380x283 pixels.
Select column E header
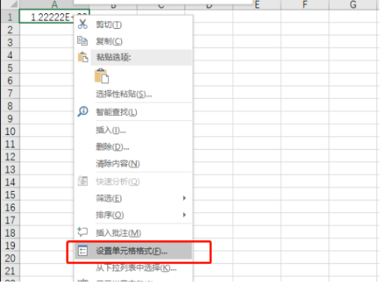[257, 5]
